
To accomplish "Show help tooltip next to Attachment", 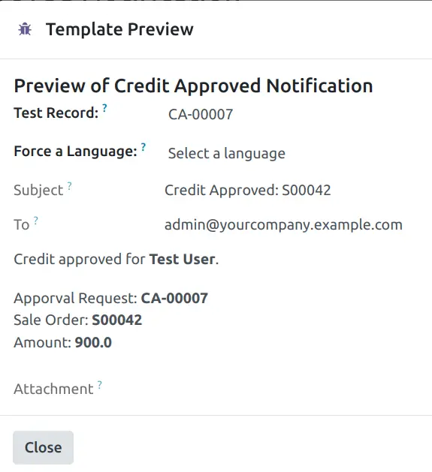I will pyautogui.click(x=99, y=385).
